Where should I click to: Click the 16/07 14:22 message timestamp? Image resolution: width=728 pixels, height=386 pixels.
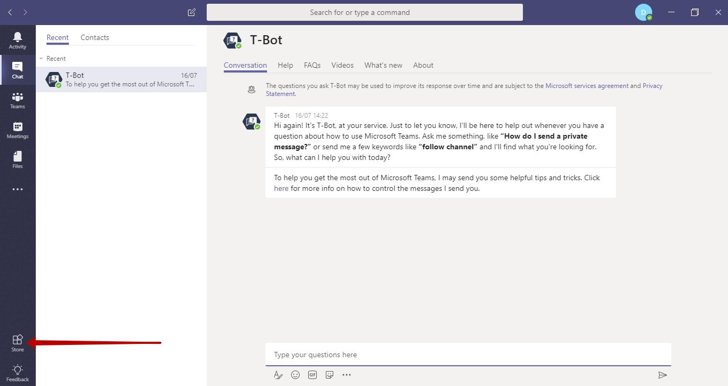(x=311, y=116)
